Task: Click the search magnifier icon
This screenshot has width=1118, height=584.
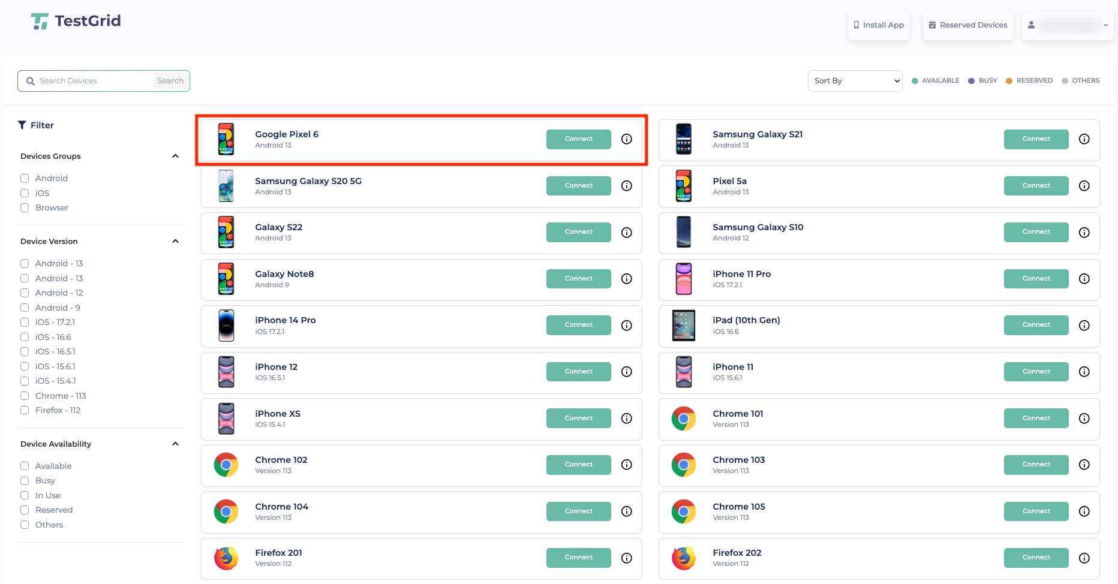Action: pyautogui.click(x=31, y=81)
